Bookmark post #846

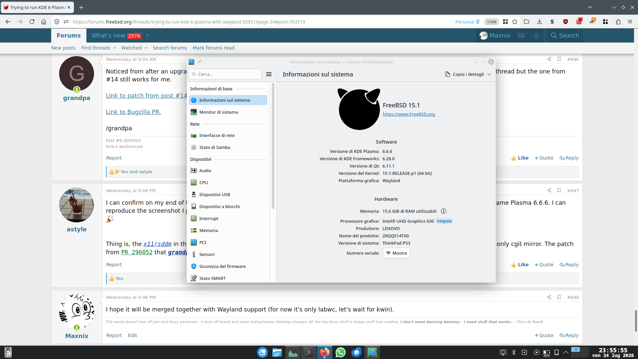pyautogui.click(x=559, y=59)
